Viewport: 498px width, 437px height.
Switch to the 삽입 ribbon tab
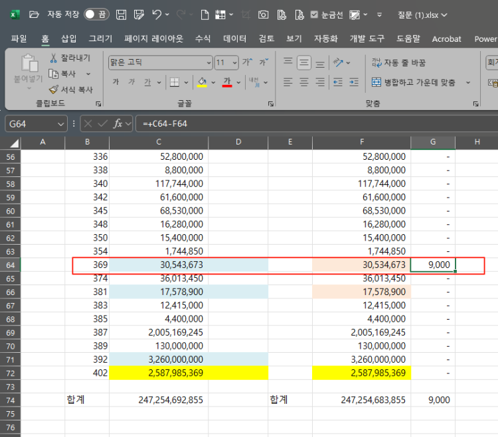68,38
